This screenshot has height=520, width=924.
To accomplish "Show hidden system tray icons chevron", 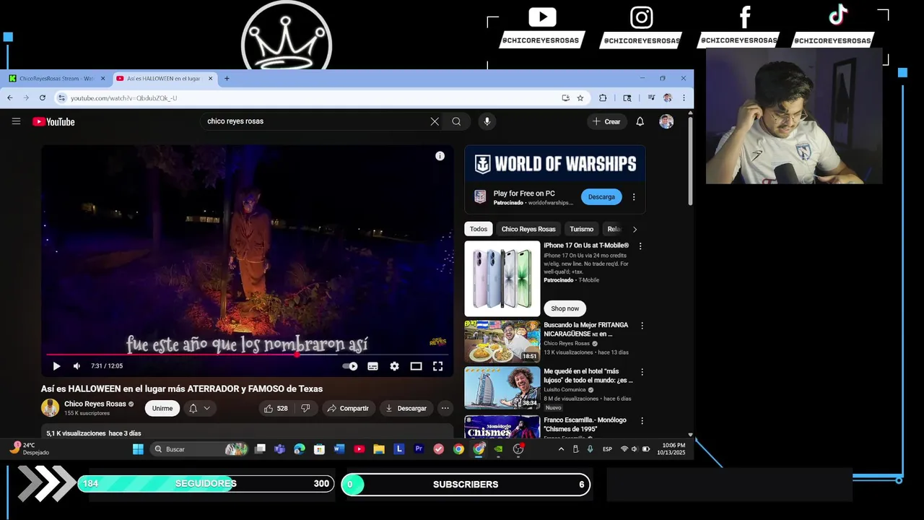I will tap(561, 449).
